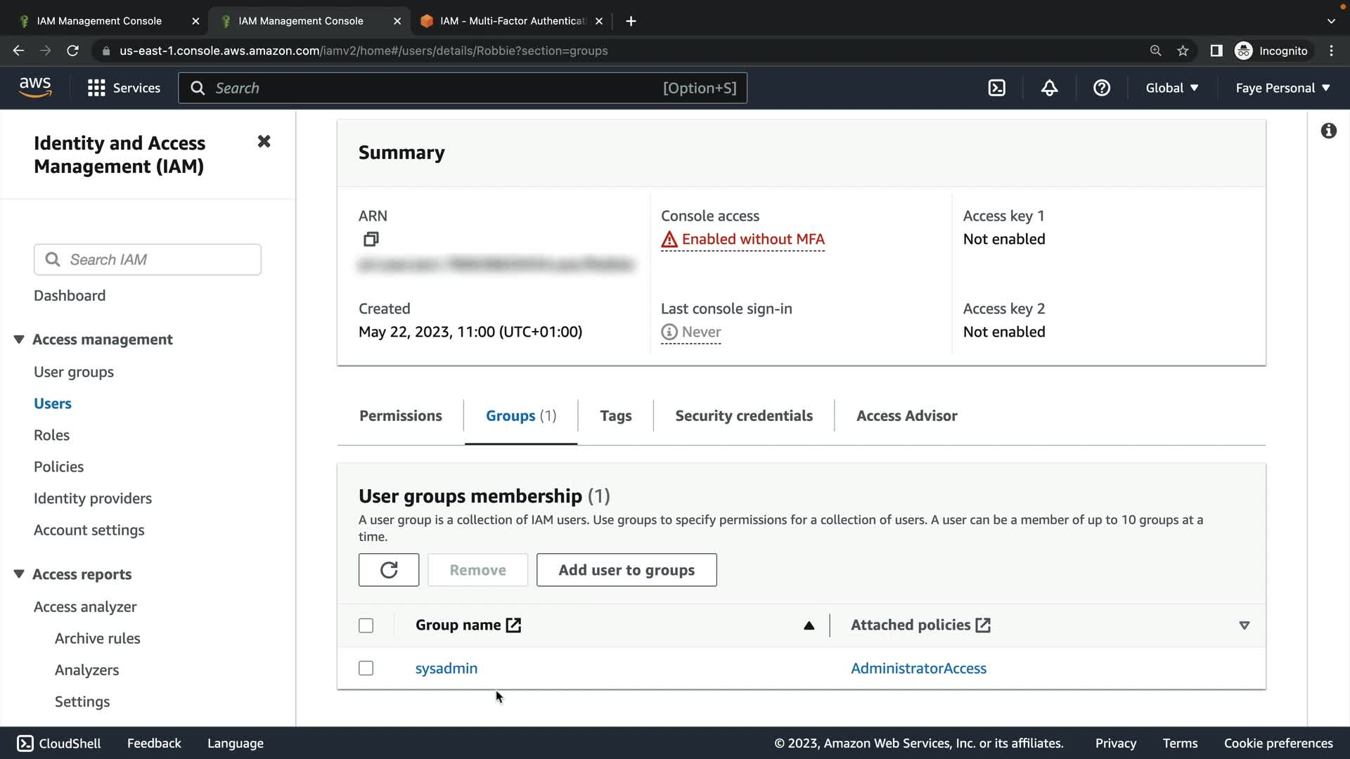Viewport: 1350px width, 759px height.
Task: Open the help question mark menu
Action: point(1101,88)
